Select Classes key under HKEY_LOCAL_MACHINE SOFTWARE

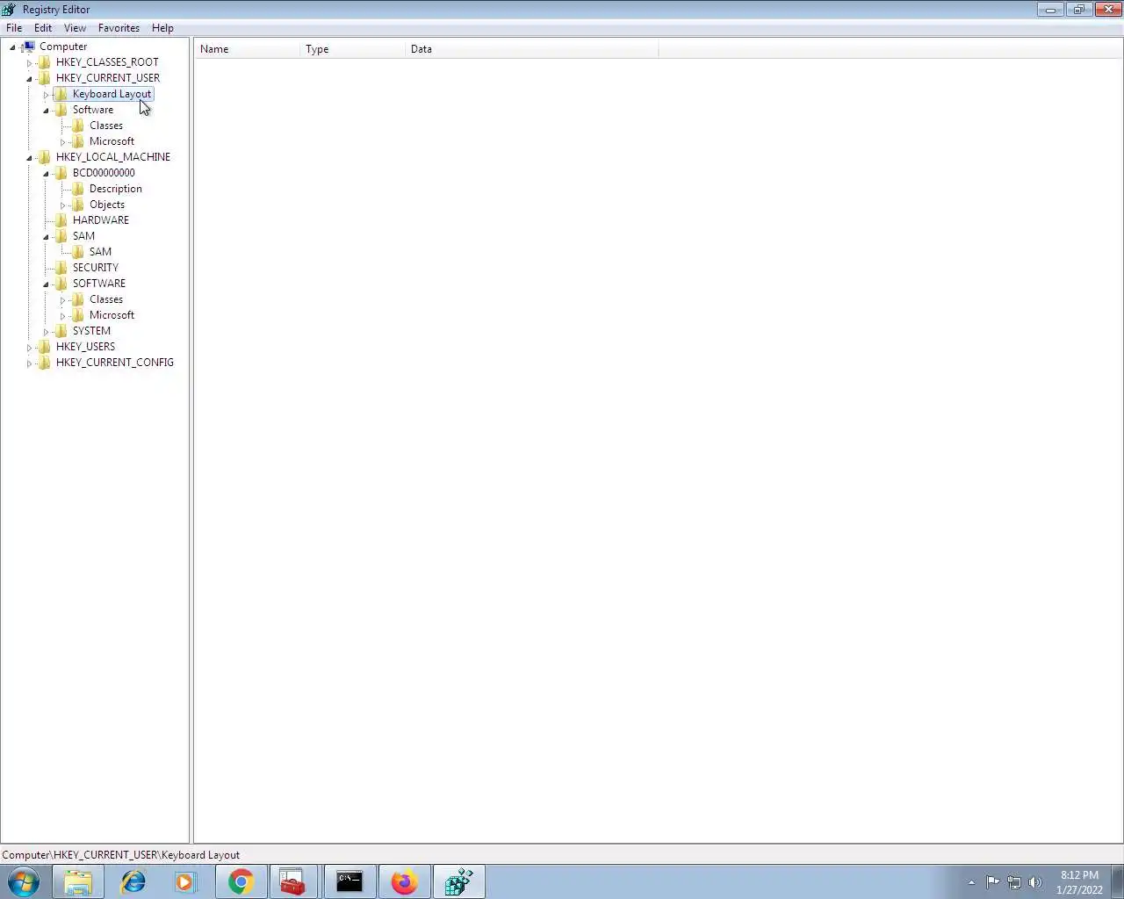tap(106, 299)
